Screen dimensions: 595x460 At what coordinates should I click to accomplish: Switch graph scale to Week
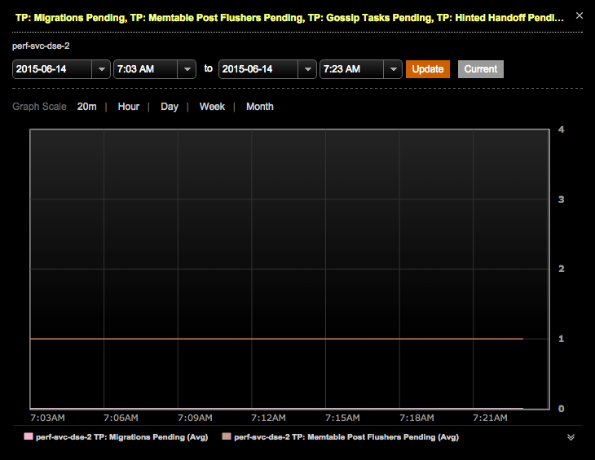coord(212,107)
